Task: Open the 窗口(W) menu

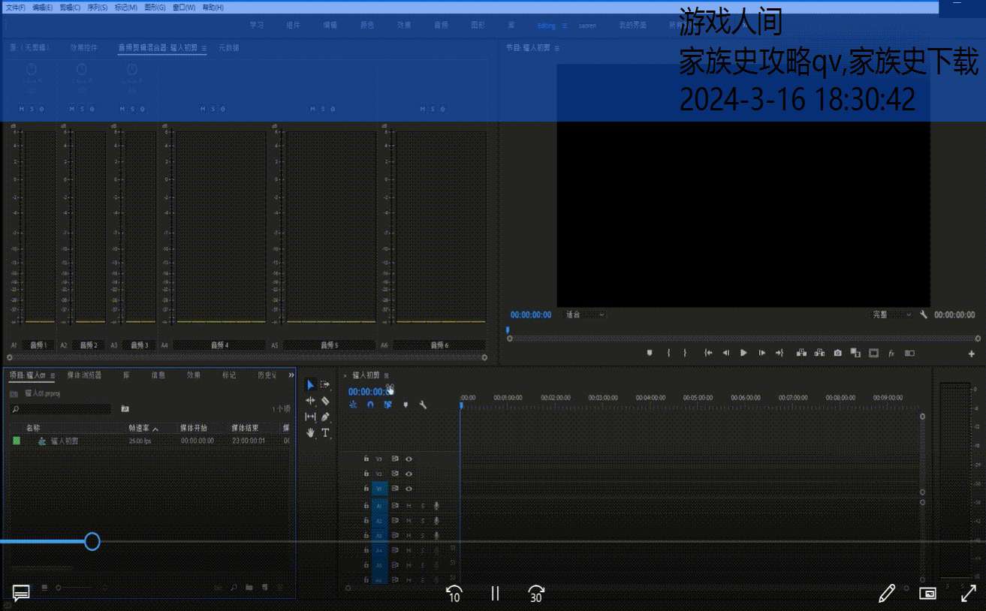Action: point(183,7)
